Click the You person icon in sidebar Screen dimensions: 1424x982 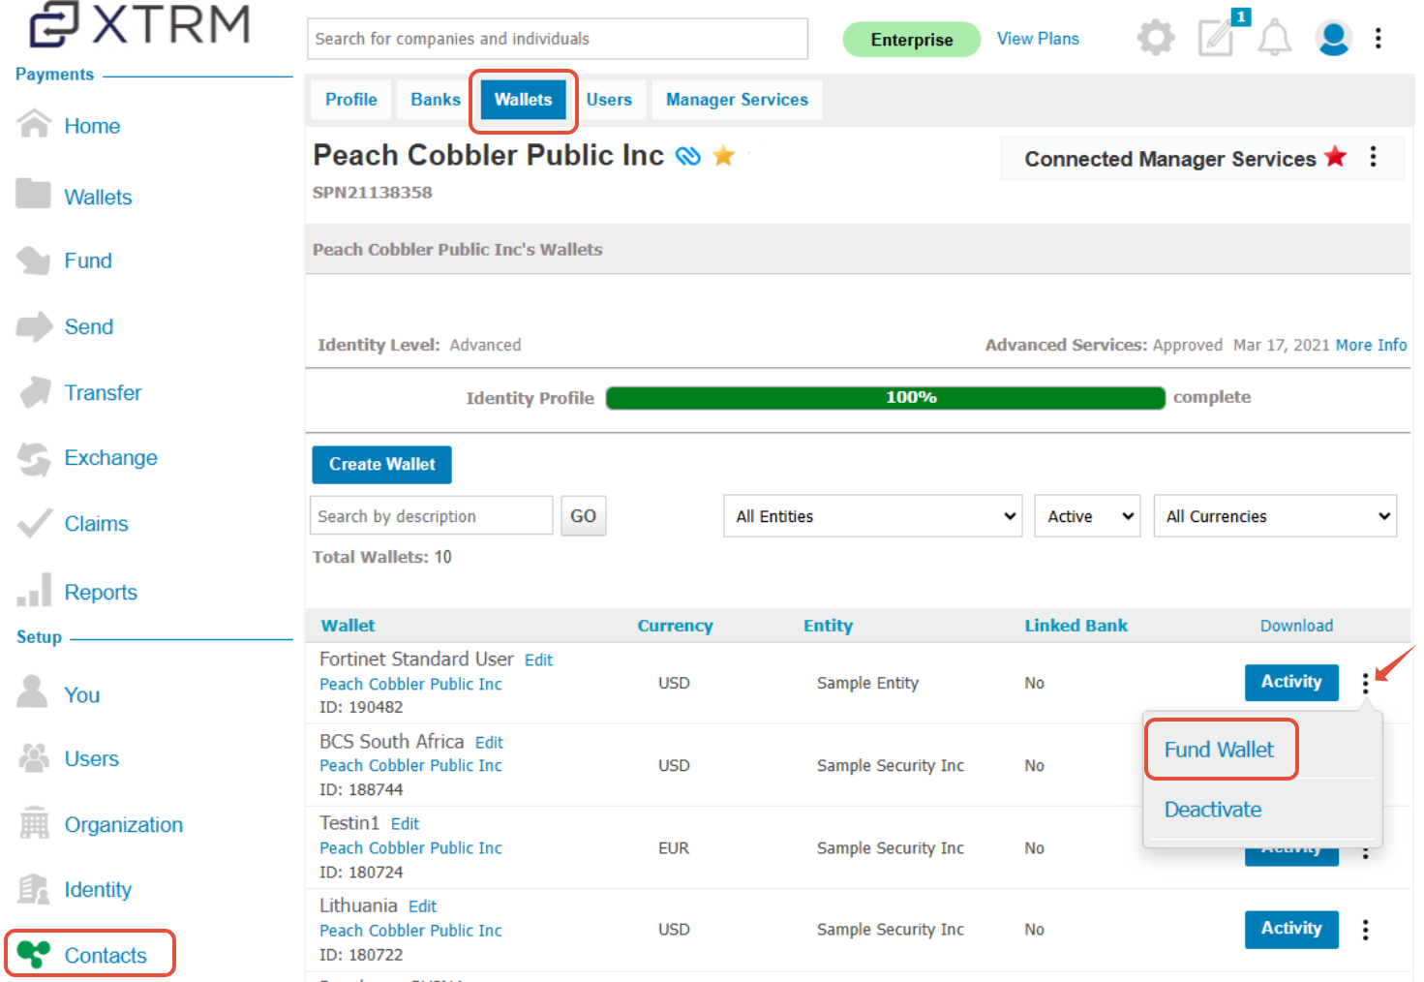(x=32, y=692)
